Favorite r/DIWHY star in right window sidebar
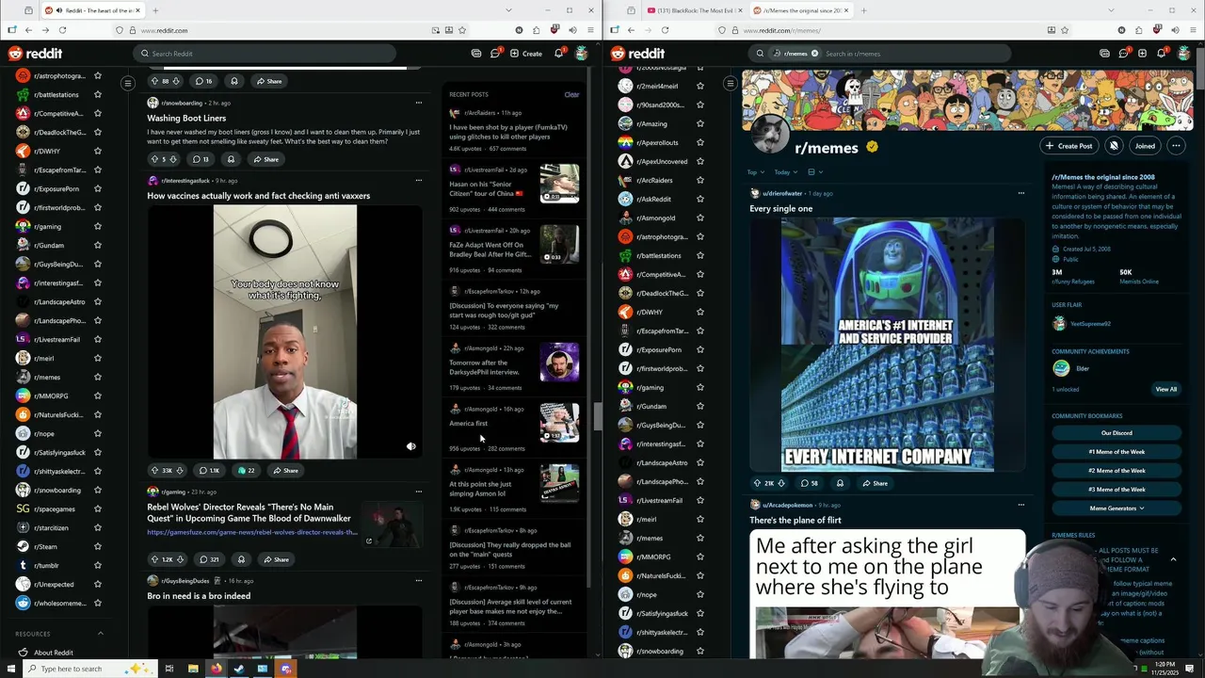This screenshot has width=1205, height=678. coord(699,312)
